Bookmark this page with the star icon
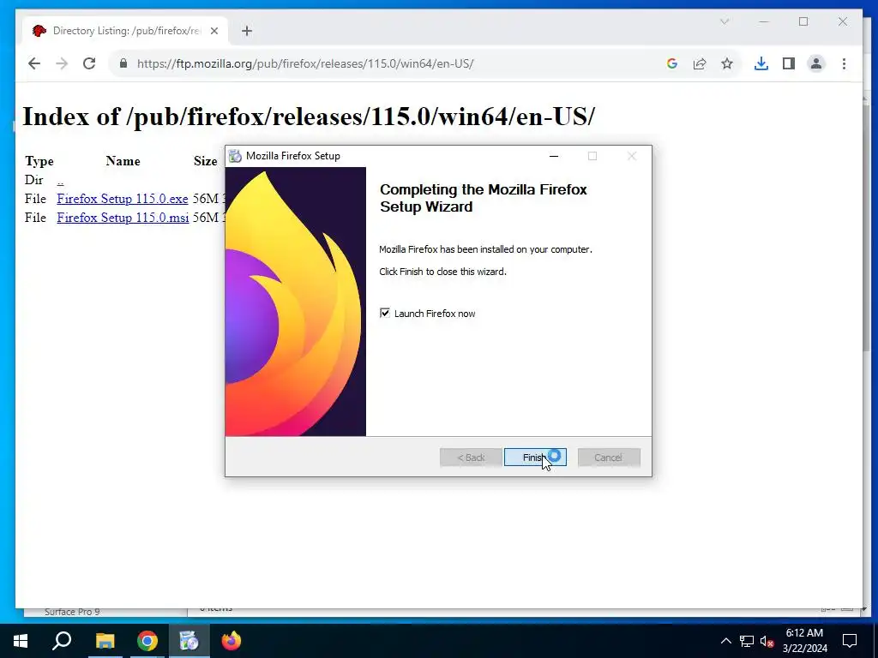 tap(727, 63)
